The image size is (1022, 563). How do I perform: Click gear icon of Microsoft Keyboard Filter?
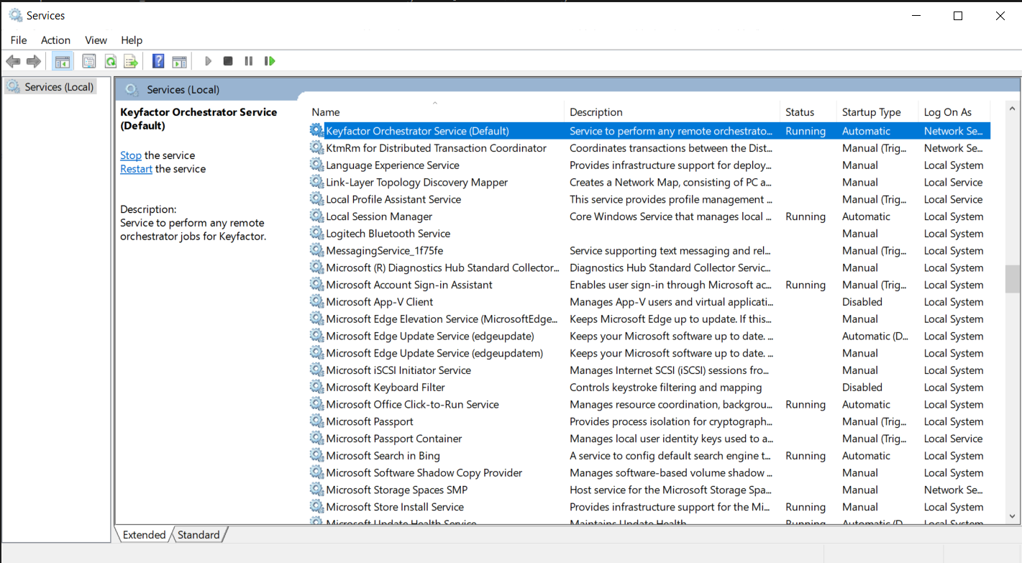pos(316,388)
